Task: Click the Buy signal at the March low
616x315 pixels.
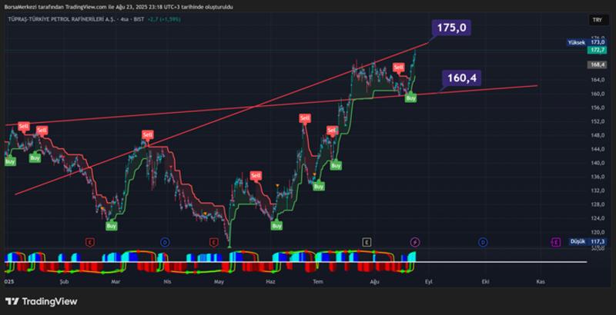Action: (x=112, y=226)
